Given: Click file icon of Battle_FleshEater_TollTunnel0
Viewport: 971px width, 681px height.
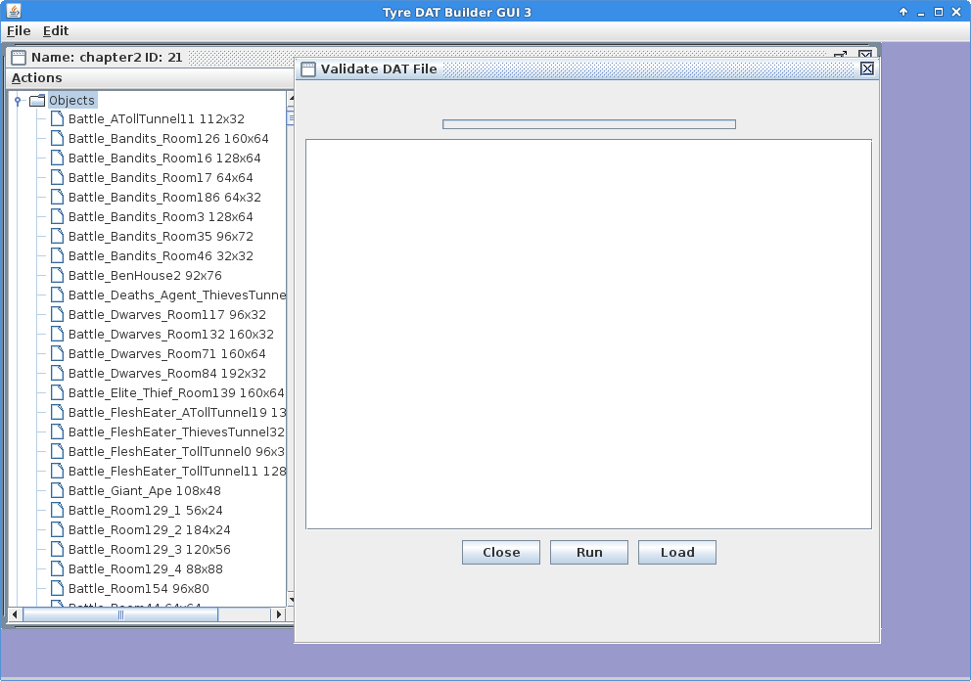Looking at the screenshot, I should [x=57, y=451].
